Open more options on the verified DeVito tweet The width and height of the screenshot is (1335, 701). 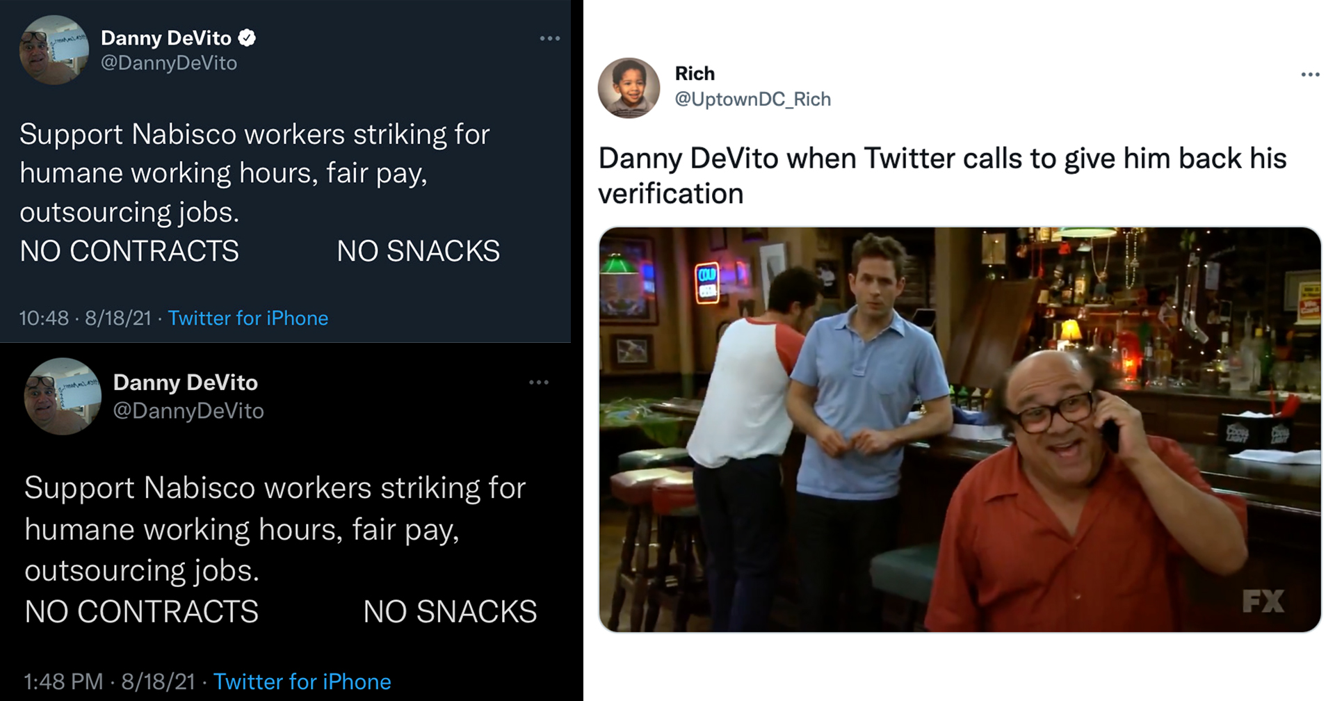click(x=549, y=38)
